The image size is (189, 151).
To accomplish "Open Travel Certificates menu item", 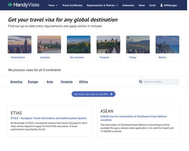I will (72, 5).
